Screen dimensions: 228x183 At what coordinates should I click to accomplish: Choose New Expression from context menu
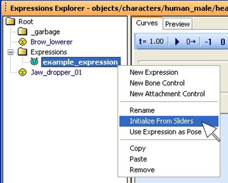coord(154,72)
